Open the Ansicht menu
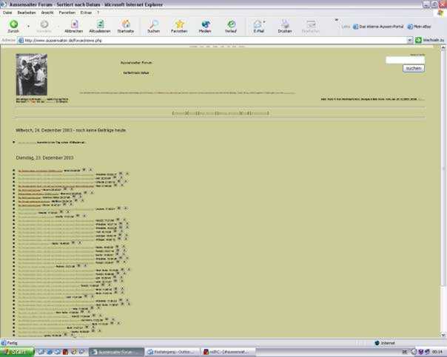 [47, 13]
